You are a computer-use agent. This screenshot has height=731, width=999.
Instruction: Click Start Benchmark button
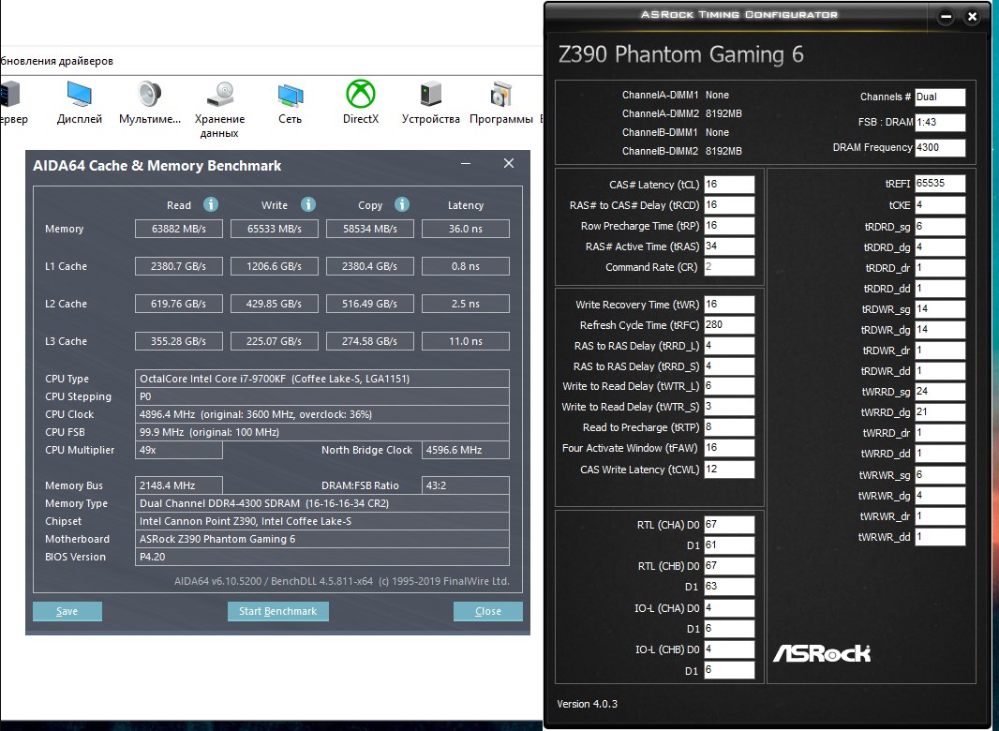pos(277,611)
